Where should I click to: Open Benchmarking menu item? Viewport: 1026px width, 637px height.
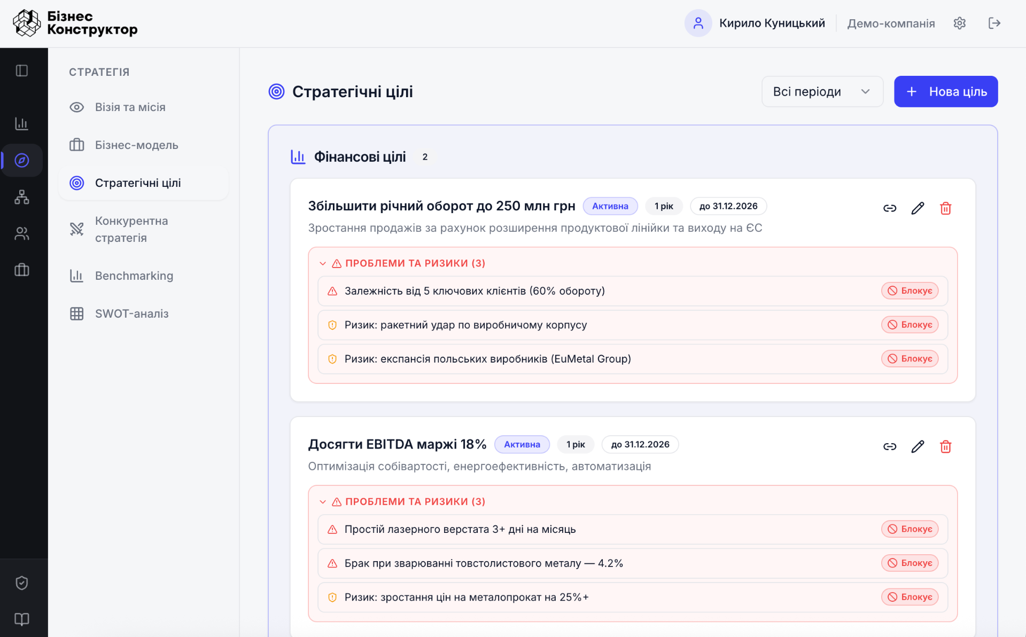[x=144, y=276]
